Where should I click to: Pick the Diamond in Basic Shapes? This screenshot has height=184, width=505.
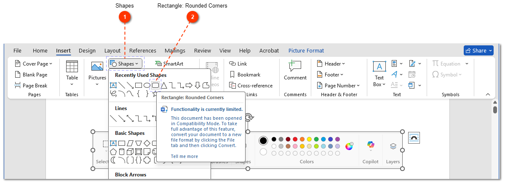point(147,143)
